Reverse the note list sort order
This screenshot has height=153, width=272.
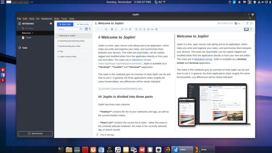(90, 29)
